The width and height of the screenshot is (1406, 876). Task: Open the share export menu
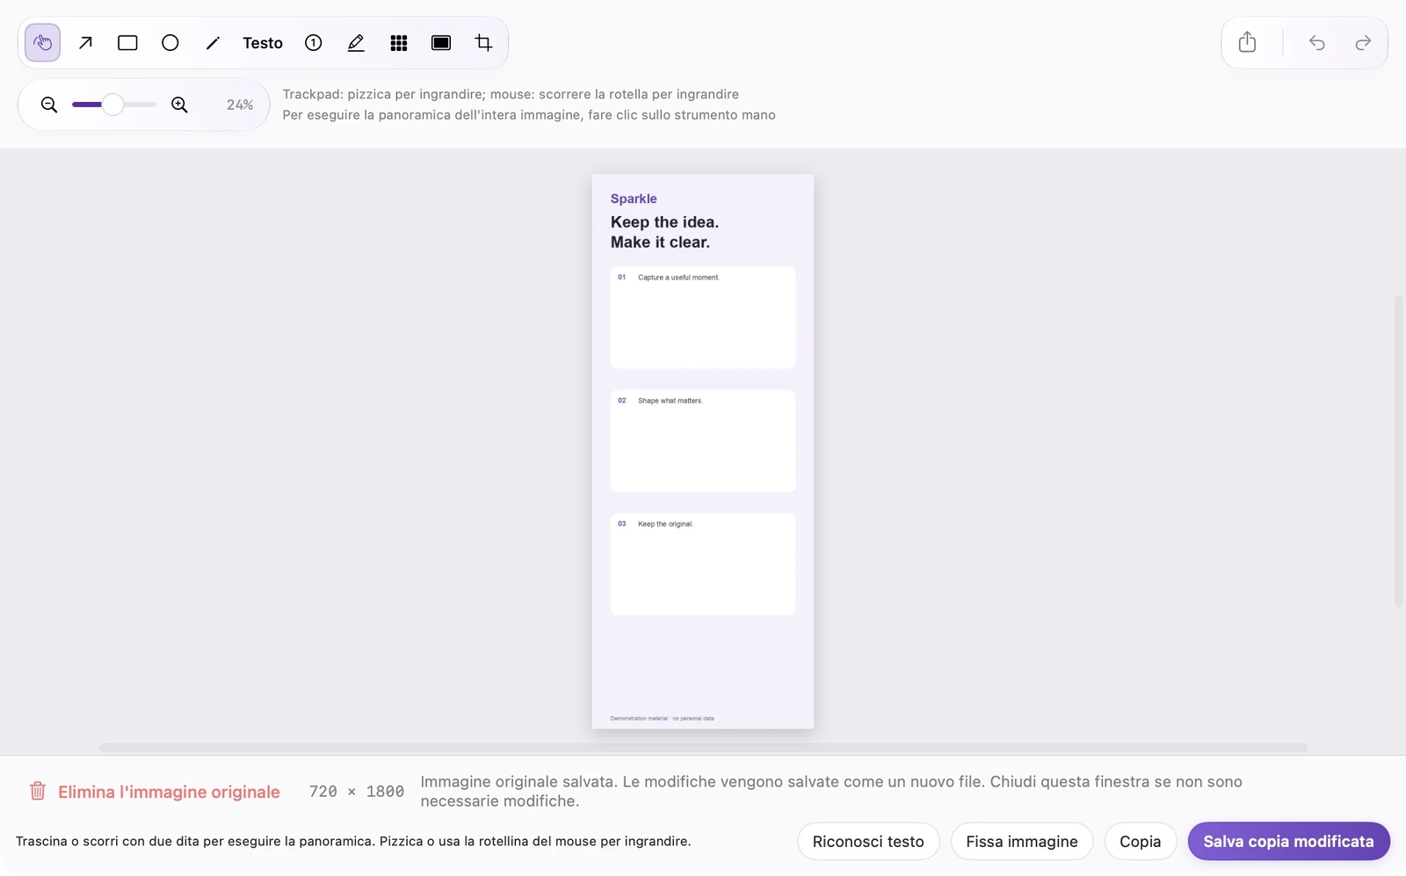pos(1247,42)
